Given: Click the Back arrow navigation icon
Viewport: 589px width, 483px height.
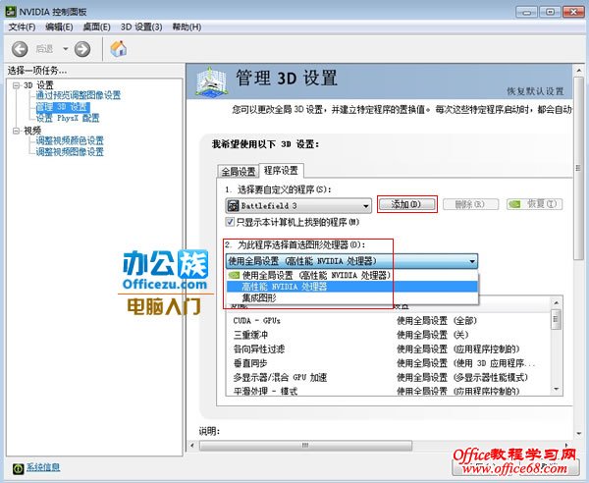Looking at the screenshot, I should (x=20, y=49).
